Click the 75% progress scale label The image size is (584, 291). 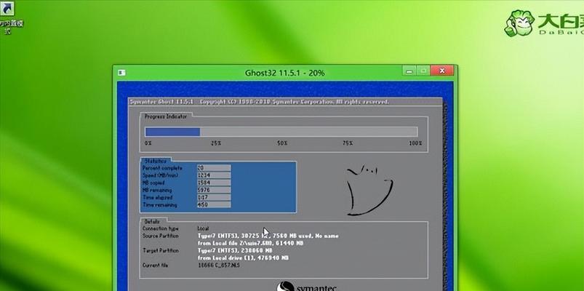[348, 143]
